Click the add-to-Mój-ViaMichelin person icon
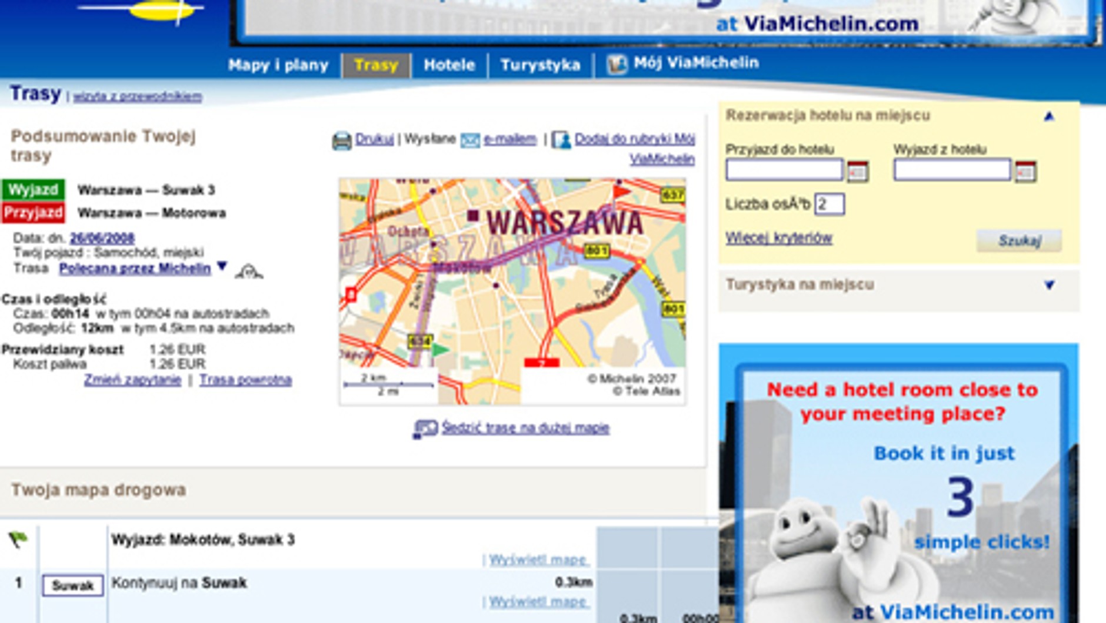The image size is (1106, 623). point(561,140)
